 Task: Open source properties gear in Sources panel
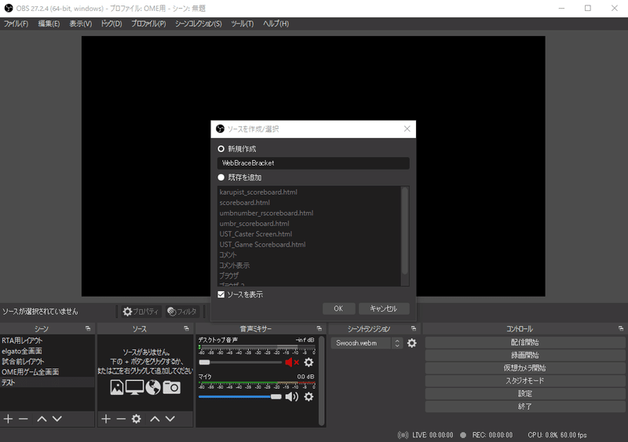coord(136,418)
